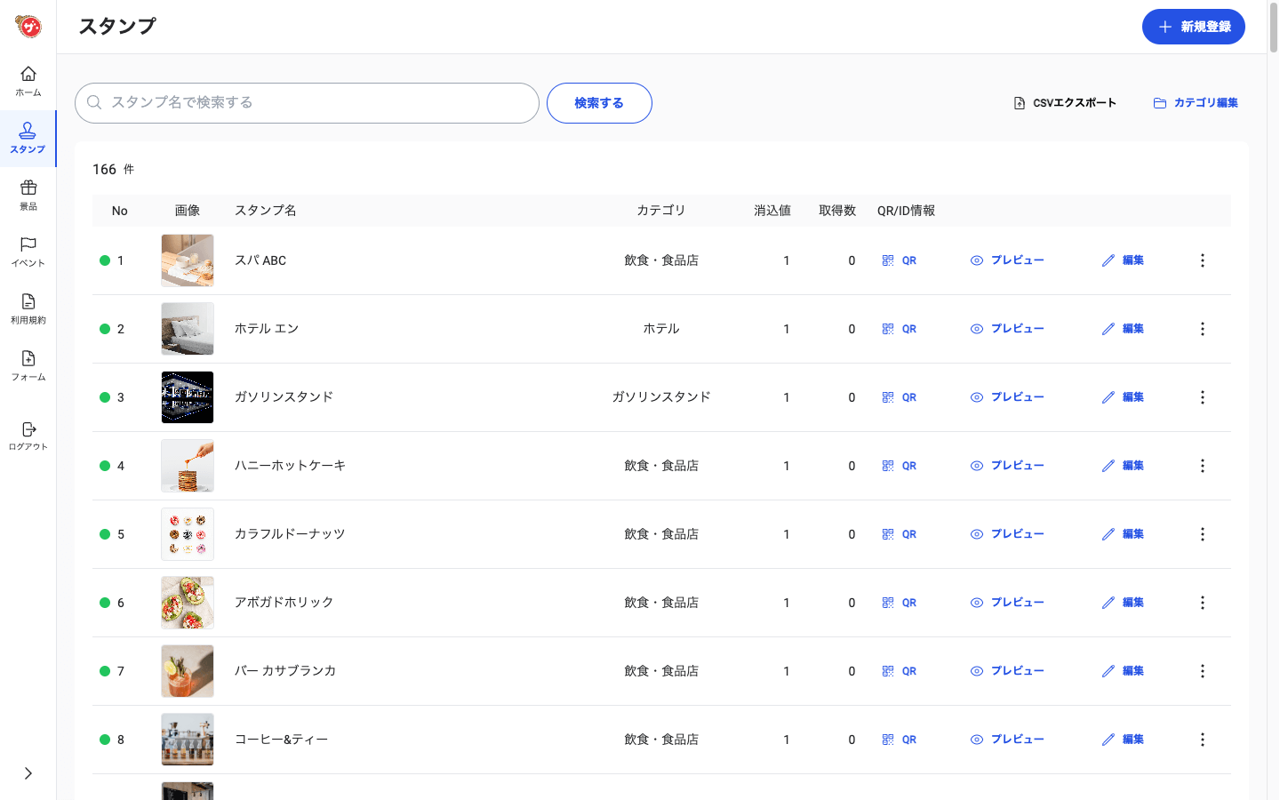The height and width of the screenshot is (800, 1280).
Task: Expand the sidebar with bottom chevron
Action: 28,773
